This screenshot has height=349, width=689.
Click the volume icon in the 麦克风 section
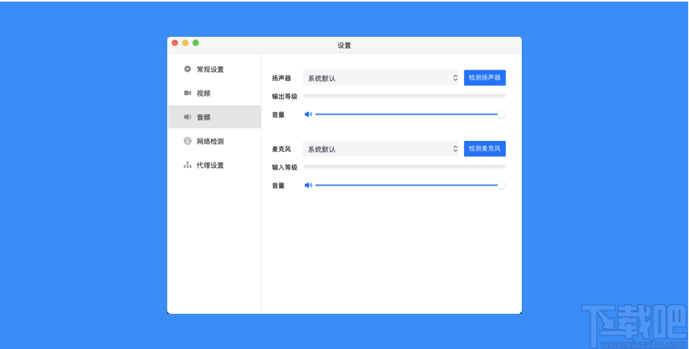pyautogui.click(x=308, y=186)
